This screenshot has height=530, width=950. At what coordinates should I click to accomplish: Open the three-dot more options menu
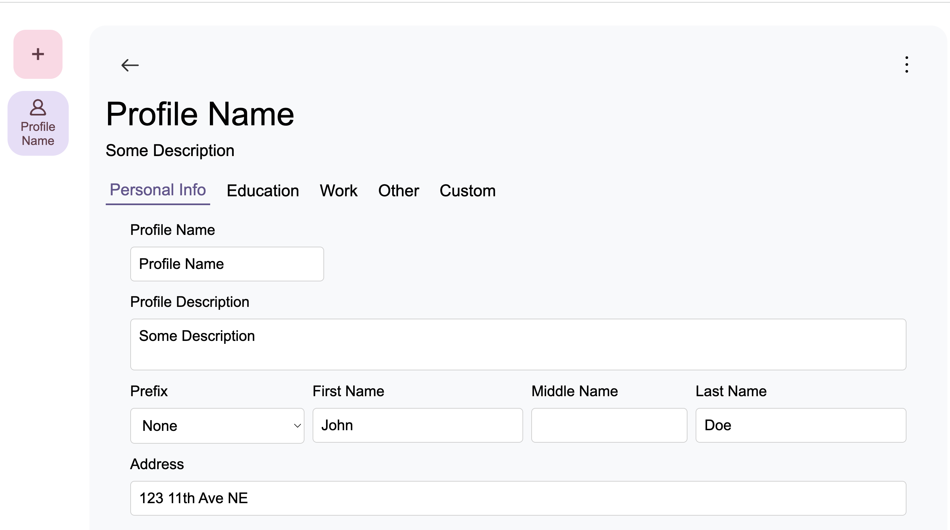click(x=906, y=64)
